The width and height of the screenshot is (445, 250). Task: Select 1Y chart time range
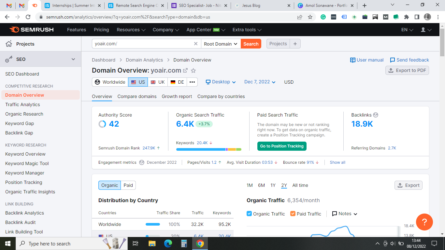[273, 185]
